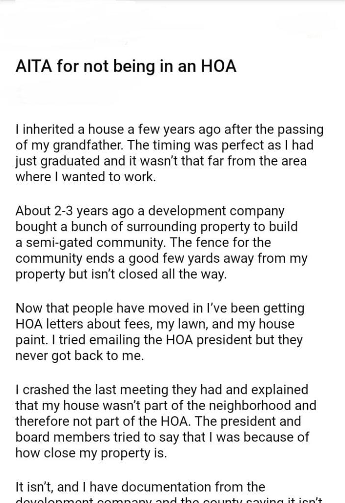Click the line "property but isn't closed all the way."

coord(121,274)
